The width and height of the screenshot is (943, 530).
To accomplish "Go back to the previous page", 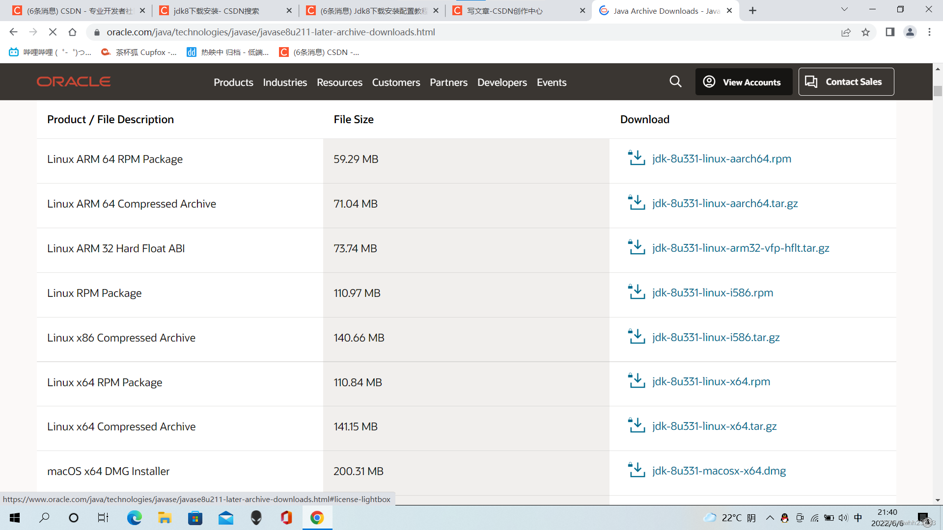I will 13,32.
